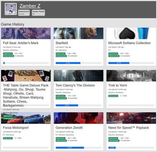157x152 pixels.
Task: Open Need for Speed Payback banner
Action: 131,118
